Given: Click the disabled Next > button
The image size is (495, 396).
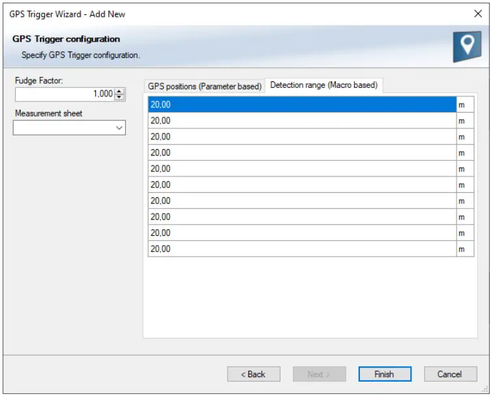Looking at the screenshot, I should (319, 374).
